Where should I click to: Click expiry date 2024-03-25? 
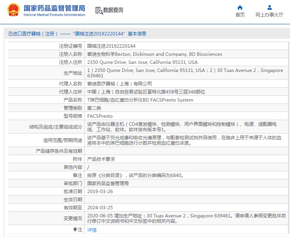[100, 208]
